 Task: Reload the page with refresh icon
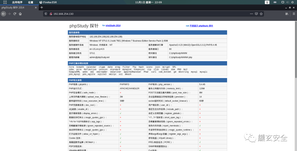tap(15, 14)
